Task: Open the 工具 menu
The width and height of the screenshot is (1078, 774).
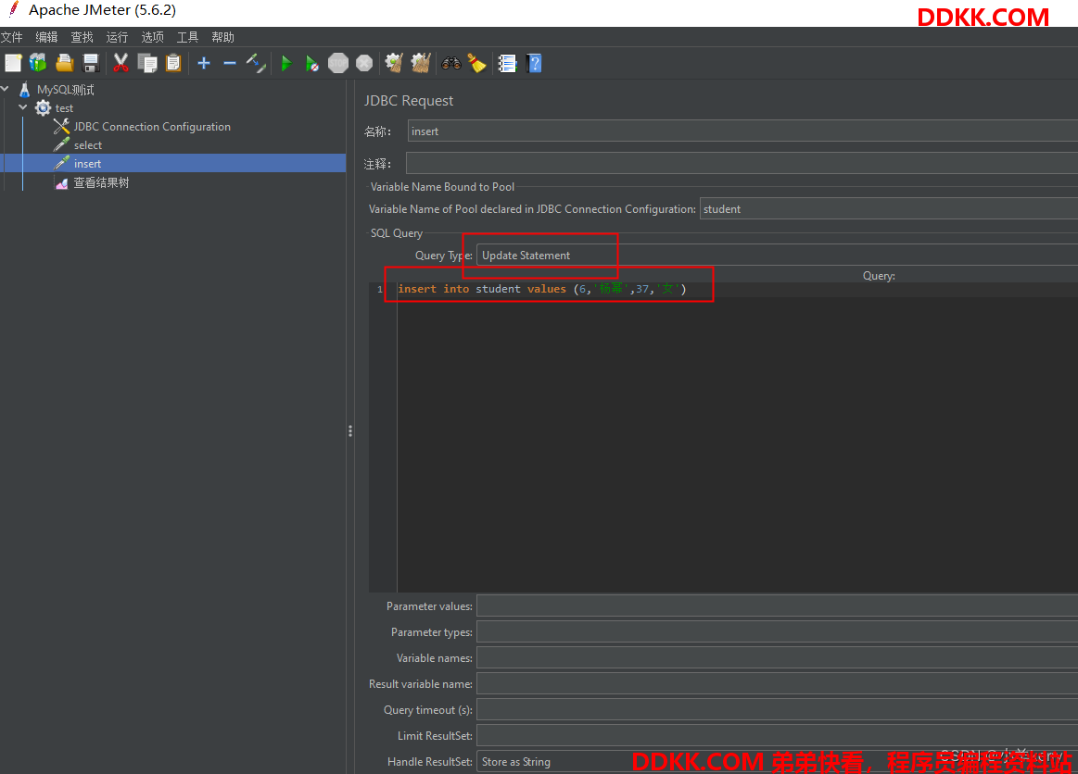Action: click(x=187, y=37)
